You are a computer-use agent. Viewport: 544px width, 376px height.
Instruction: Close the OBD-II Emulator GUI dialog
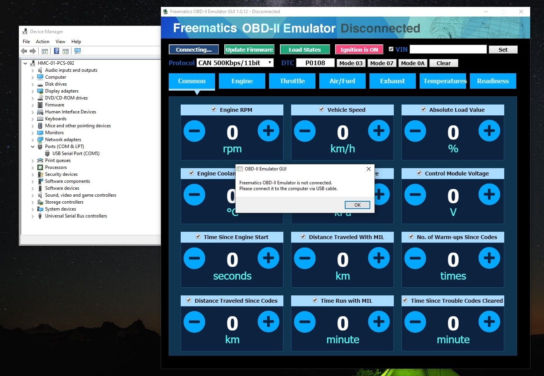(x=368, y=169)
